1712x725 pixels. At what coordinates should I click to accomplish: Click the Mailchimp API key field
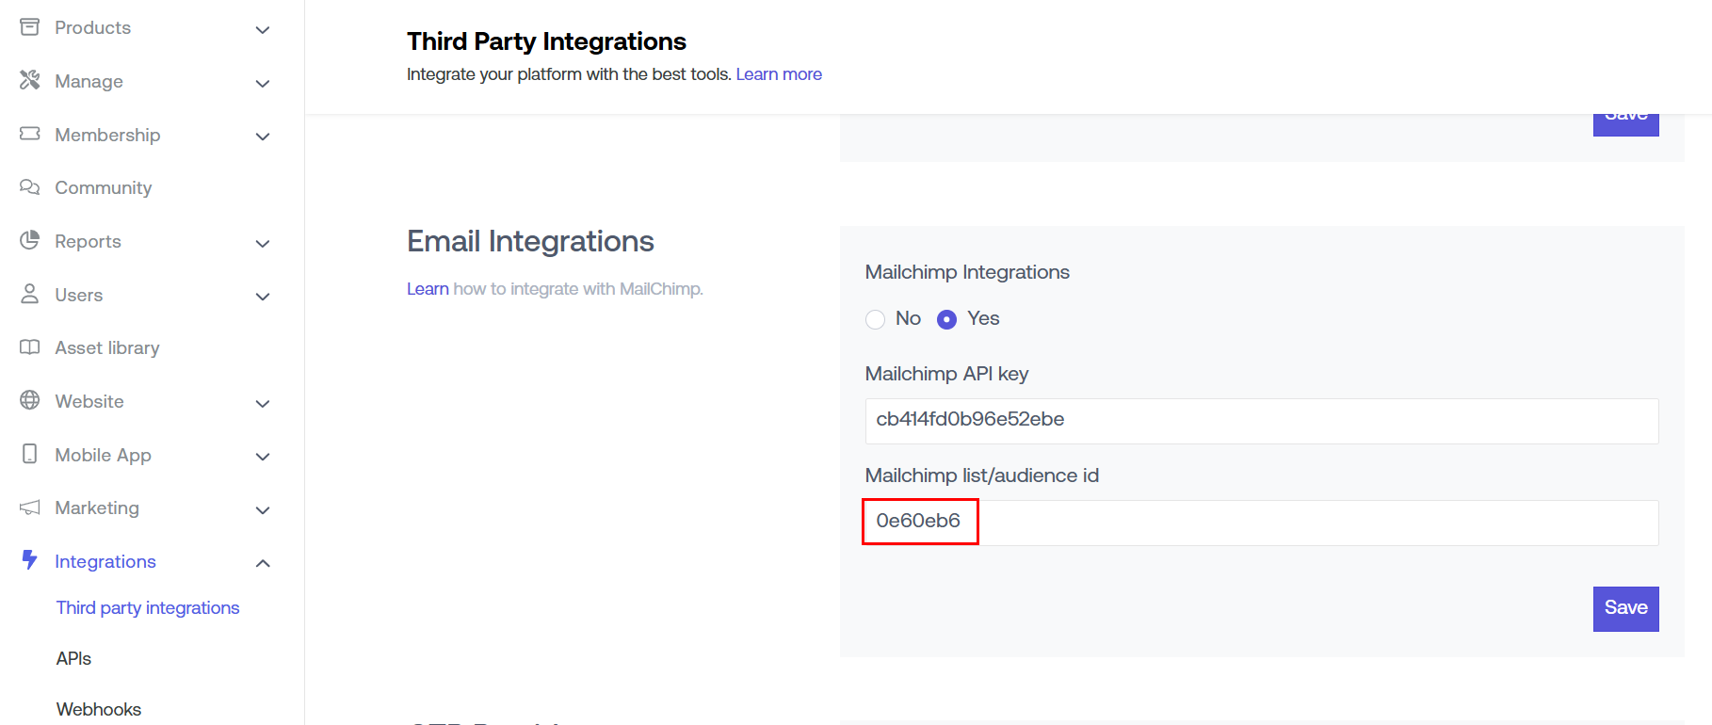pyautogui.click(x=1261, y=421)
